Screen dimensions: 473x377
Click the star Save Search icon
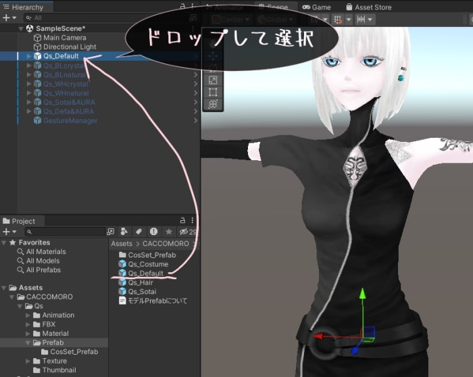click(169, 232)
